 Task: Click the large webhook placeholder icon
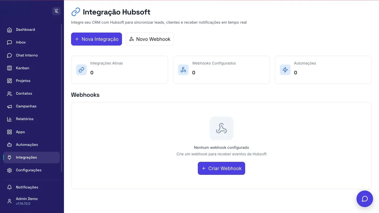tap(221, 128)
